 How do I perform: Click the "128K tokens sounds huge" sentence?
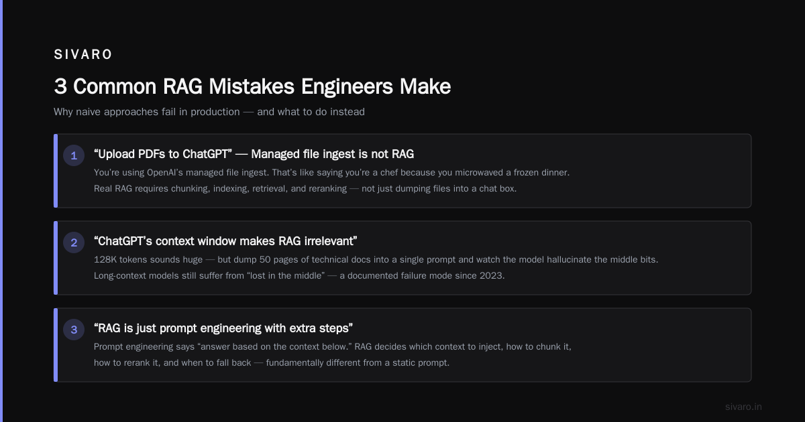(376, 259)
